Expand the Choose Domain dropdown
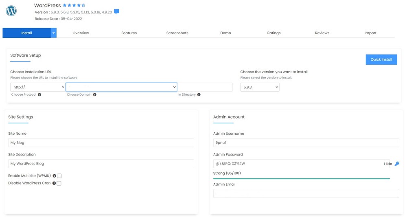407x217 pixels. coord(121,87)
